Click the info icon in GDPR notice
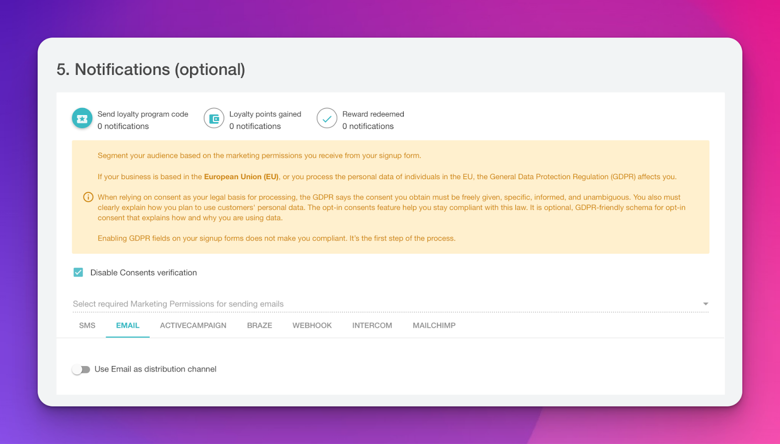The image size is (780, 444). (x=88, y=197)
